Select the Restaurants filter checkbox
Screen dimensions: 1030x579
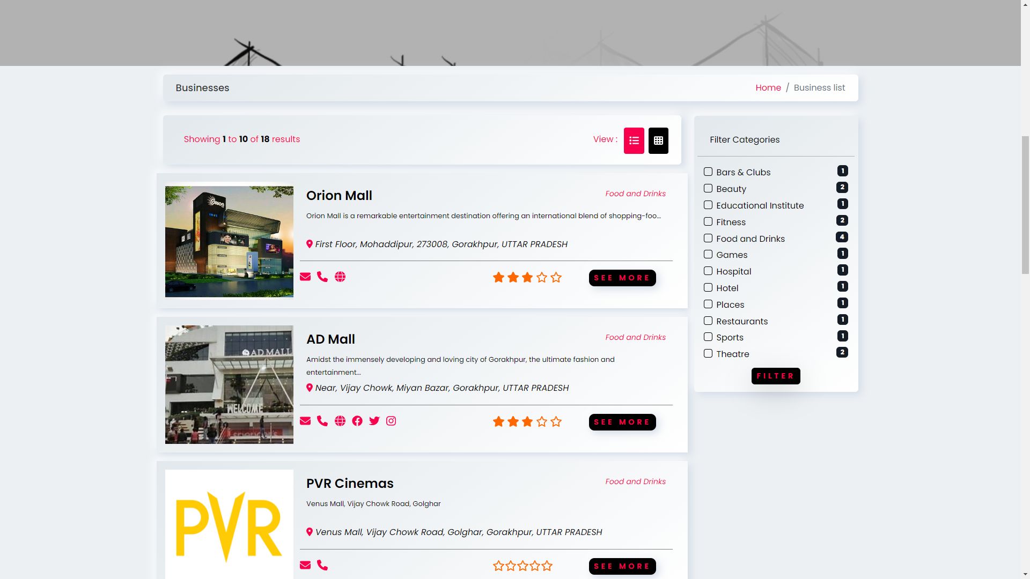(708, 321)
